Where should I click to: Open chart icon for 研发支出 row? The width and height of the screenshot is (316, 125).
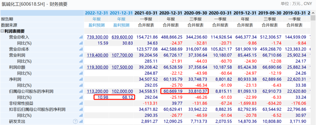(81, 121)
